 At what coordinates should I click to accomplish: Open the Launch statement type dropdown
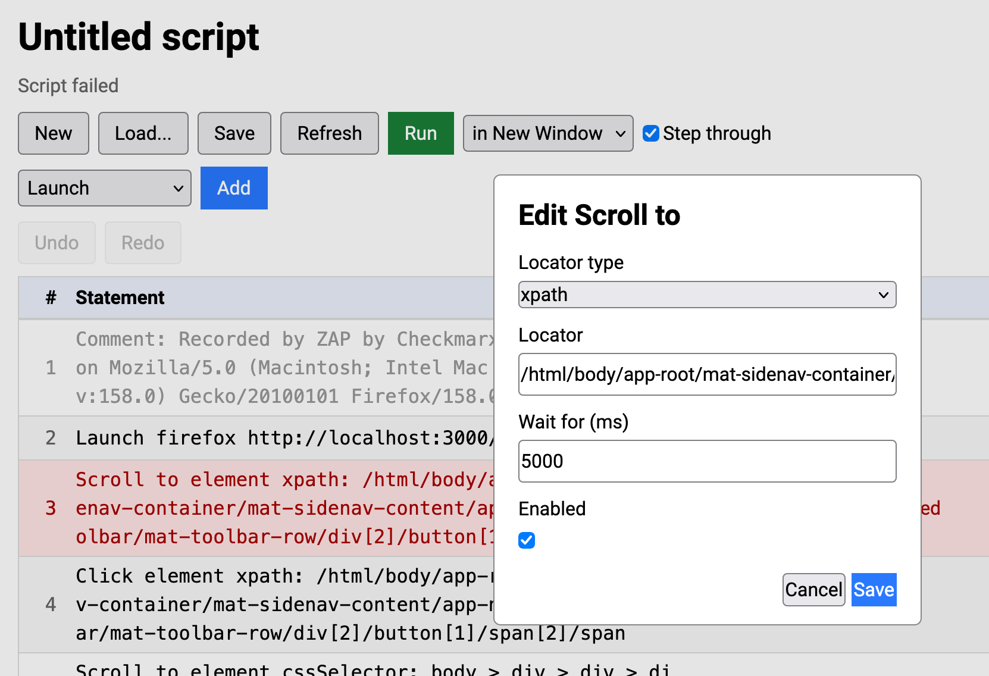pyautogui.click(x=105, y=188)
